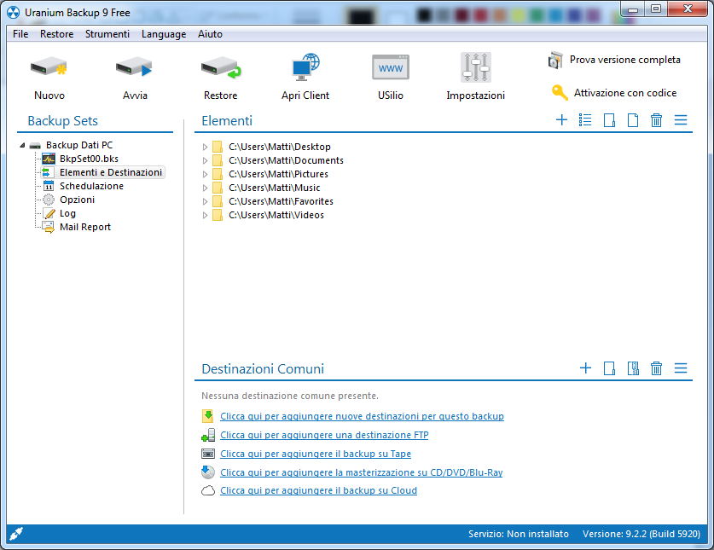Image resolution: width=714 pixels, height=550 pixels.
Task: Open Mail Report in the tree
Action: click(x=85, y=227)
